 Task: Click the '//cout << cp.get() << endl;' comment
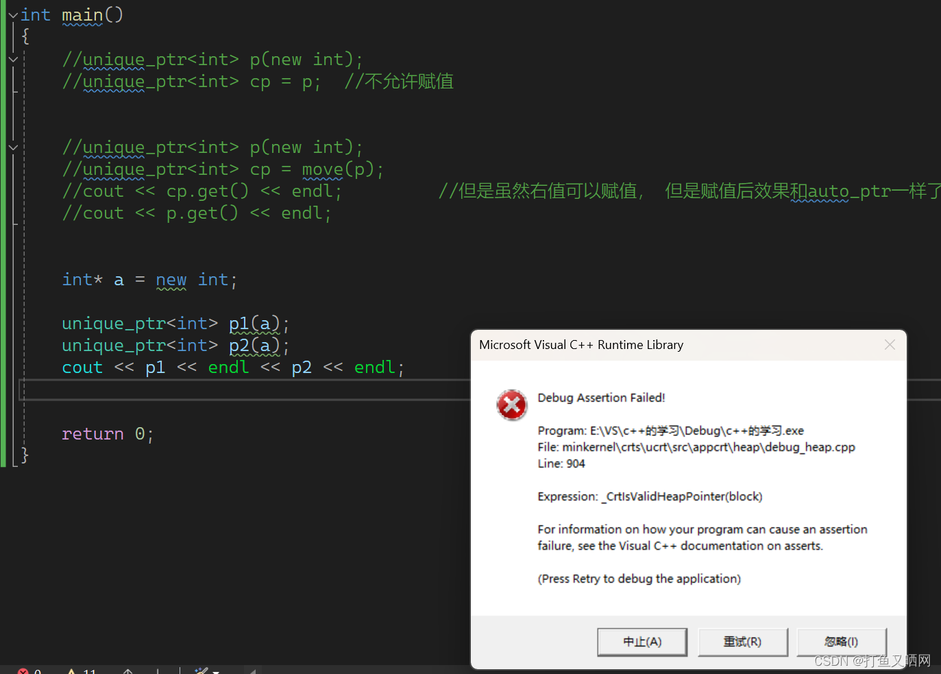(x=202, y=191)
